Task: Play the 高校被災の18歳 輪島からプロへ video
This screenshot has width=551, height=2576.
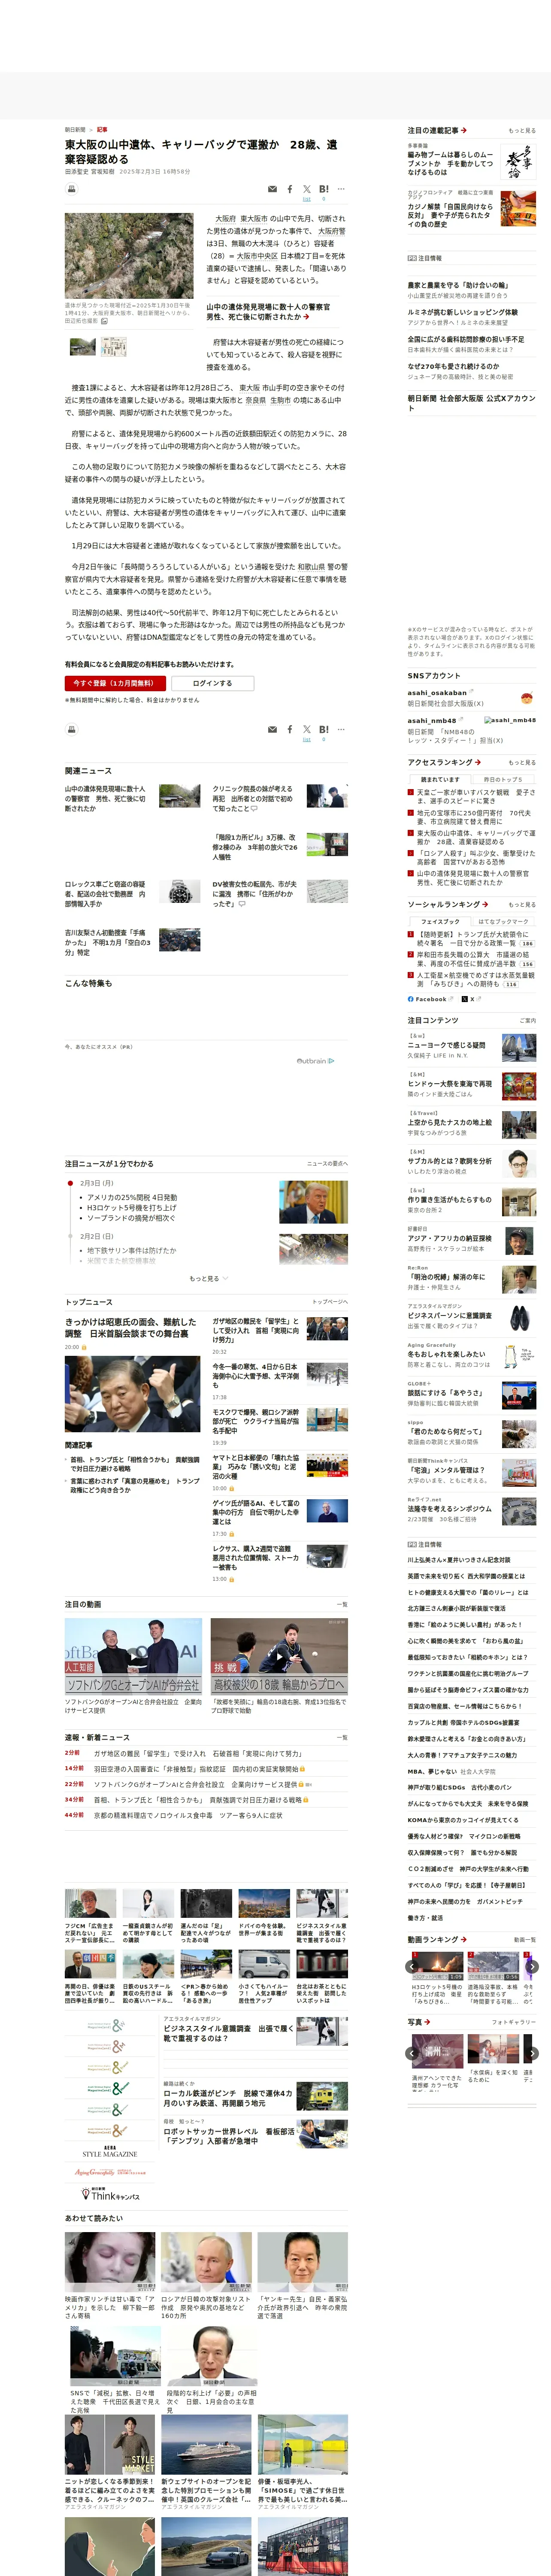Action: [x=279, y=1657]
